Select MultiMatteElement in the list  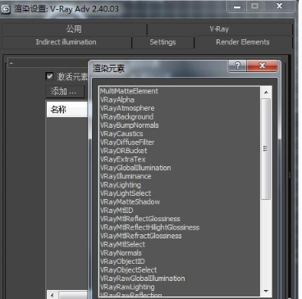180,91
